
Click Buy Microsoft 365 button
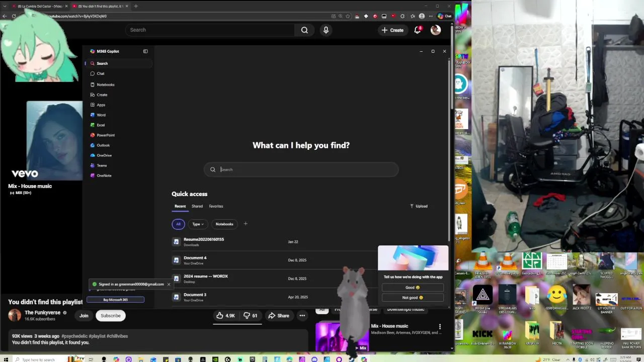pyautogui.click(x=115, y=300)
